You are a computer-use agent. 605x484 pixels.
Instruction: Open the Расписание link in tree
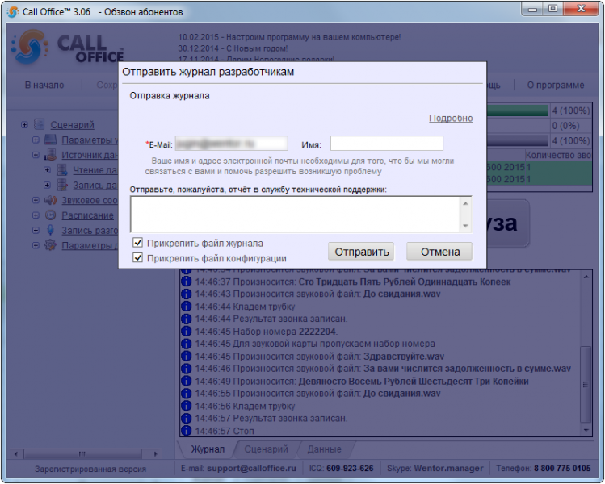tap(87, 215)
